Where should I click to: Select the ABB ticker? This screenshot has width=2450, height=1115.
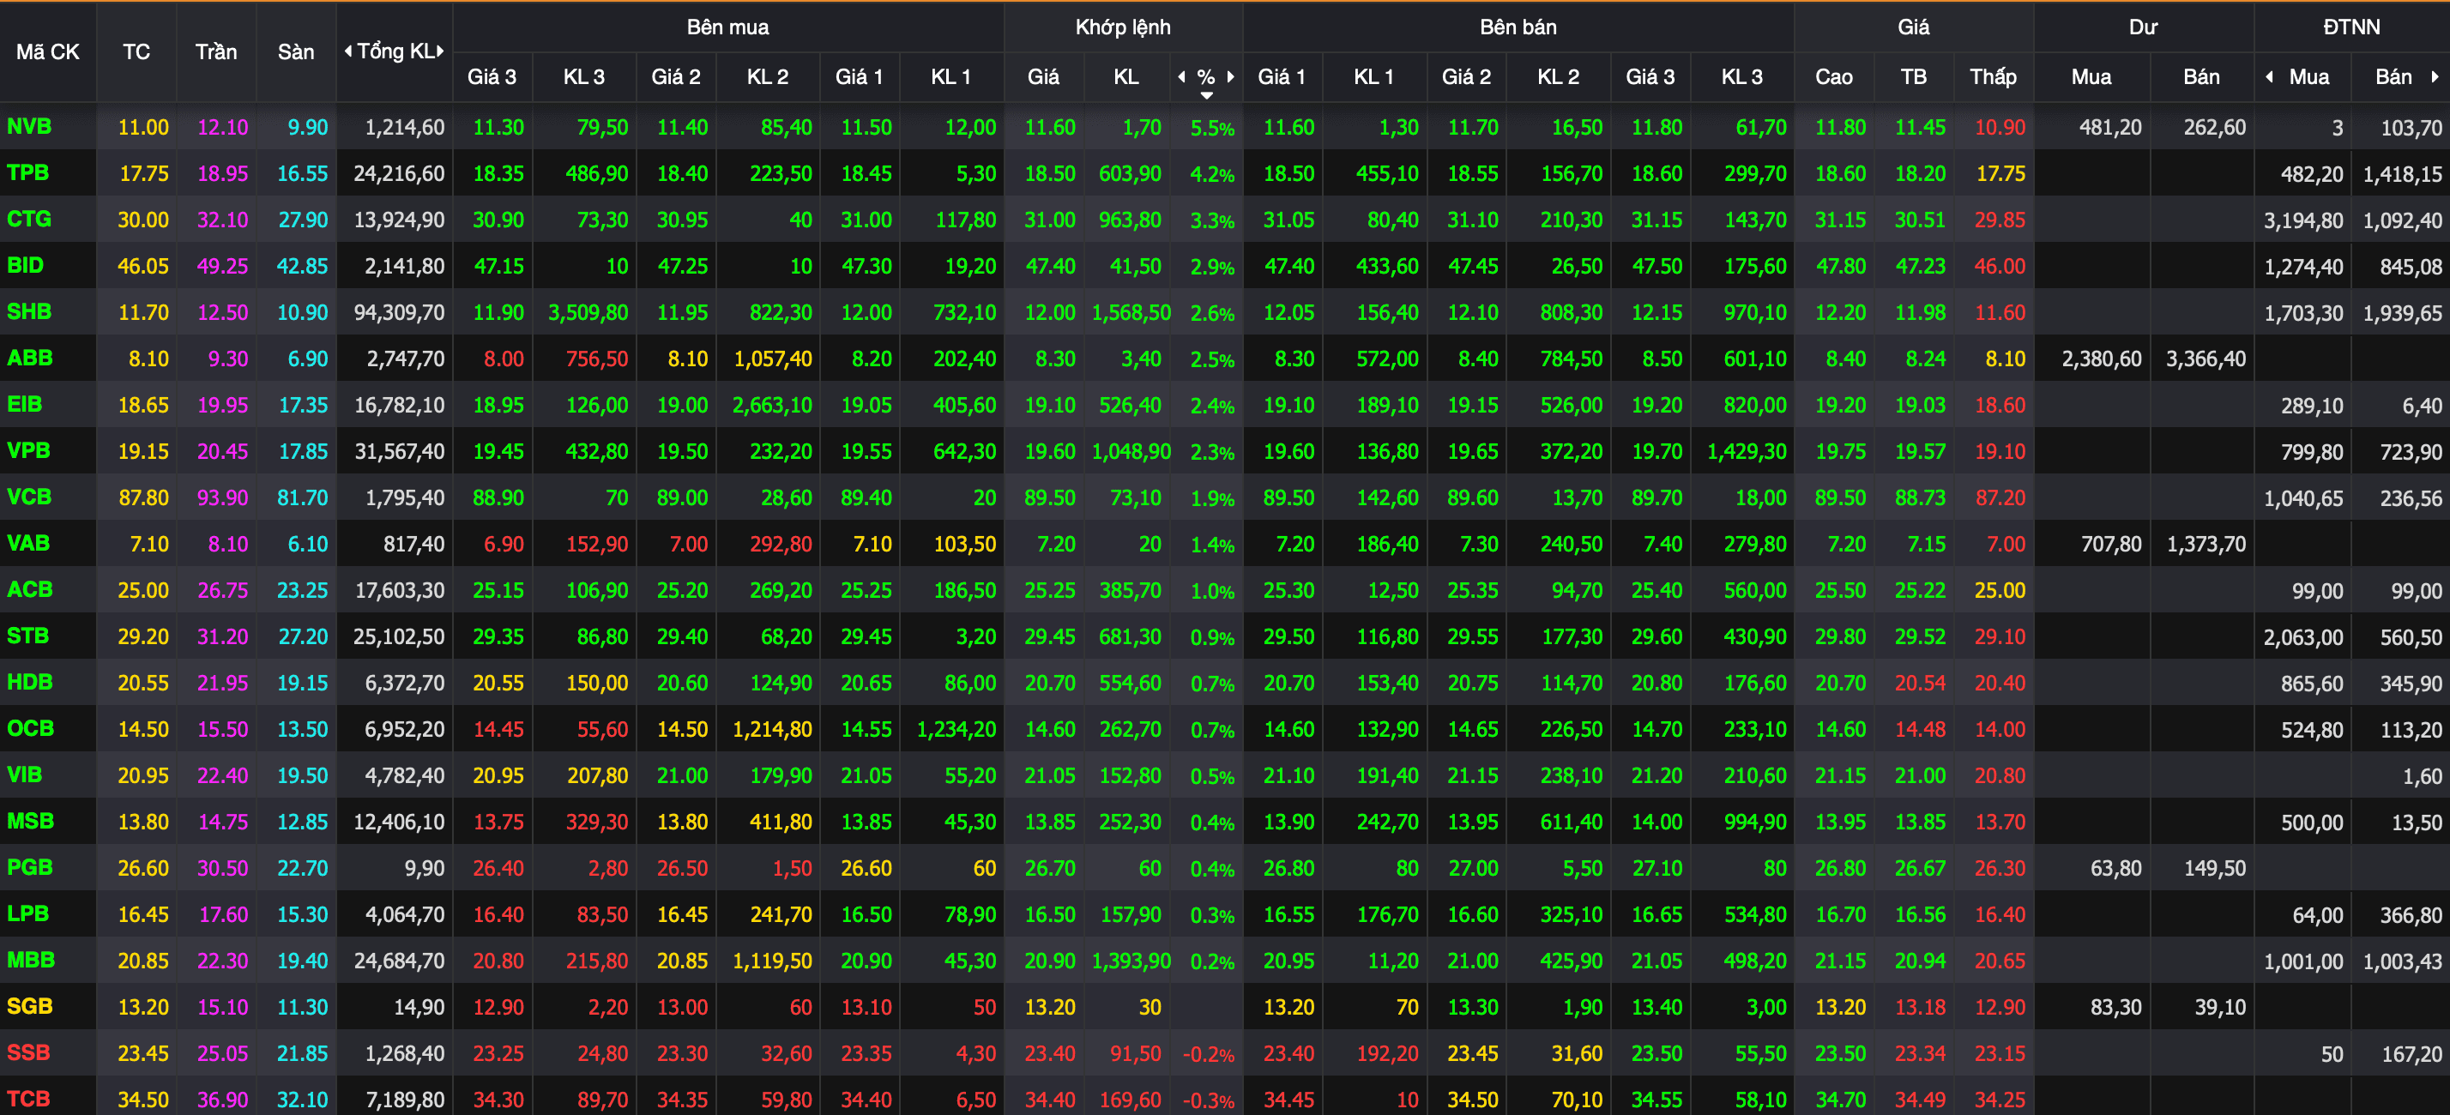(29, 359)
